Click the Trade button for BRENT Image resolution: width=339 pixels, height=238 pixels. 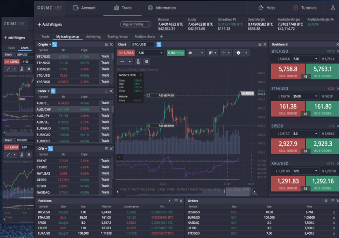tap(105, 161)
